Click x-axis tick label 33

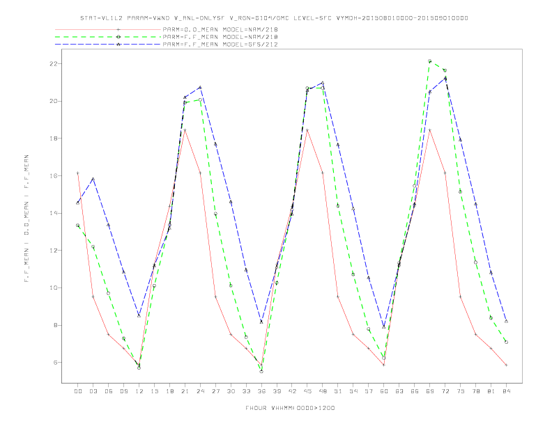(x=247, y=391)
